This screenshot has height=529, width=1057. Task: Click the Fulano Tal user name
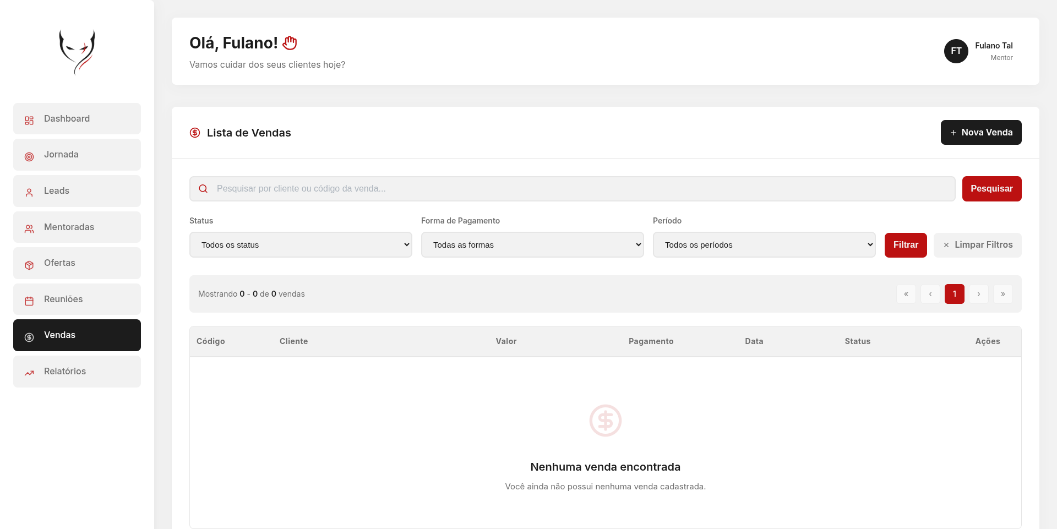click(994, 46)
